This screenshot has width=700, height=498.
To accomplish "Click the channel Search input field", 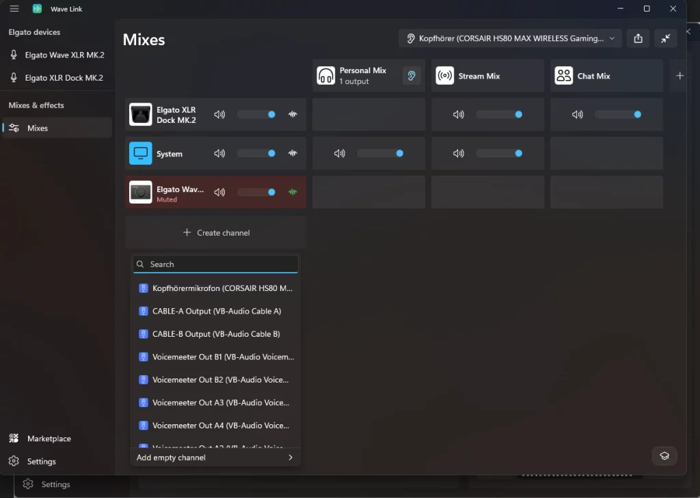I will point(215,264).
